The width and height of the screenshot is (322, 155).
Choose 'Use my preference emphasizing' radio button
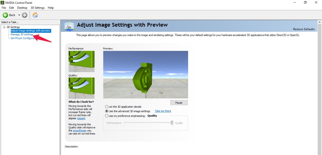[x=107, y=116]
